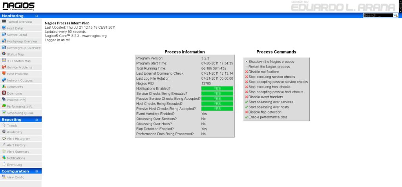Click the Process Info icon
The height and width of the screenshot is (187, 402).
click(4, 99)
